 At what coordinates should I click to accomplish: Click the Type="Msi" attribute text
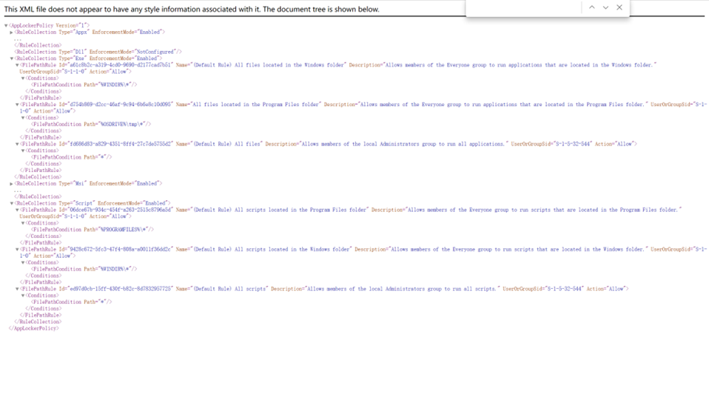pyautogui.click(x=71, y=184)
